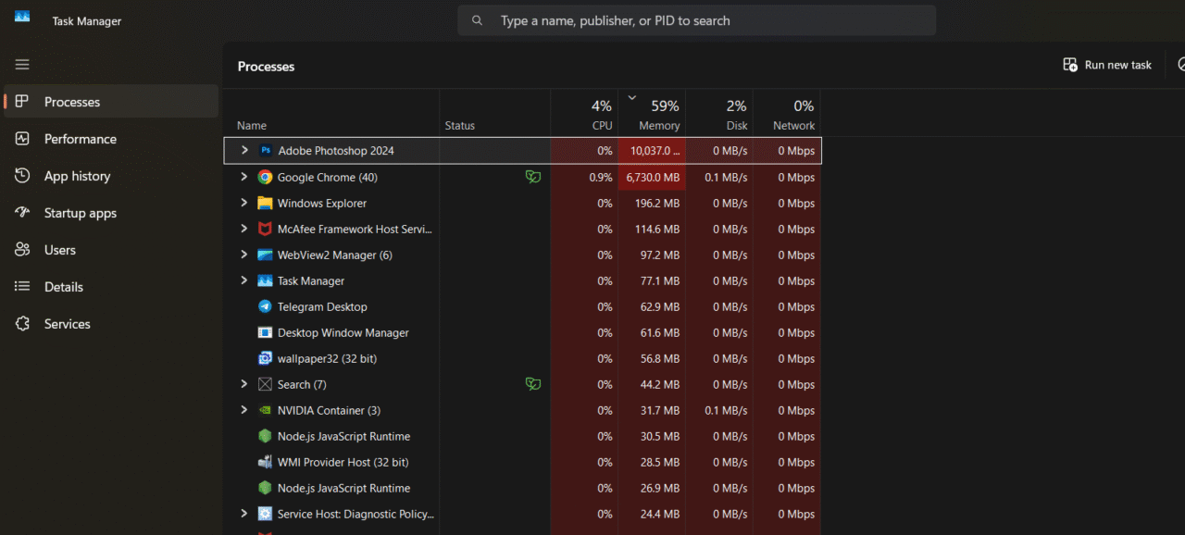Switch to the Startup apps page
Viewport: 1185px width, 535px height.
[x=81, y=213]
